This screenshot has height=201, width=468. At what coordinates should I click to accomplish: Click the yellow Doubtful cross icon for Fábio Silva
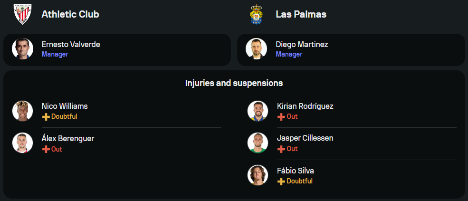281,181
